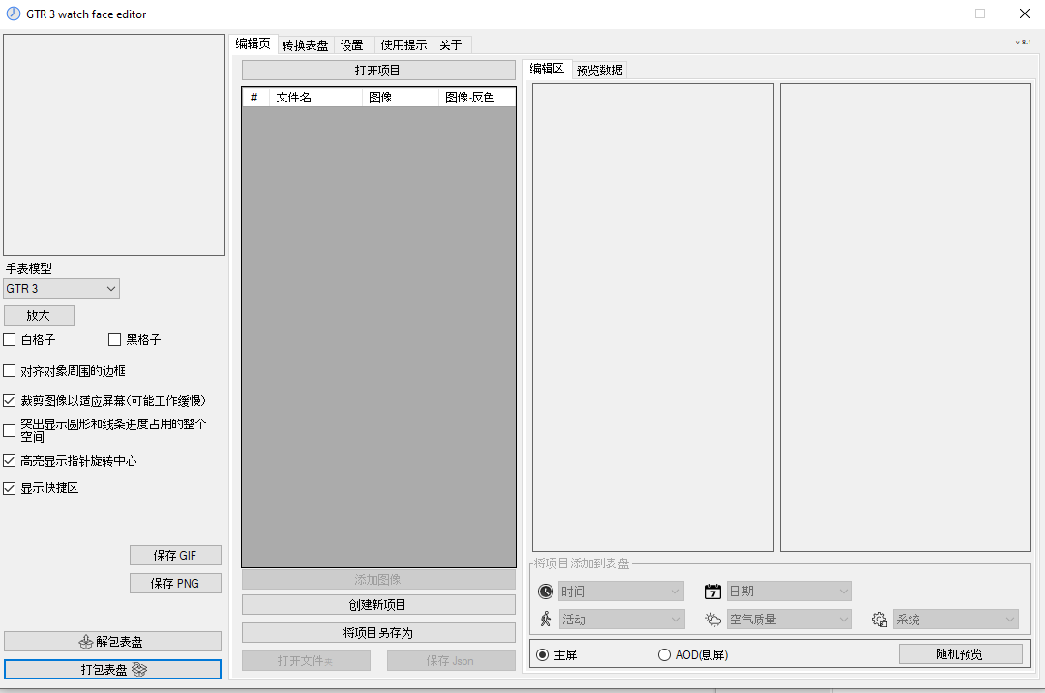The width and height of the screenshot is (1045, 693).
Task: Enable the 黑格子 checkbox
Action: [114, 339]
